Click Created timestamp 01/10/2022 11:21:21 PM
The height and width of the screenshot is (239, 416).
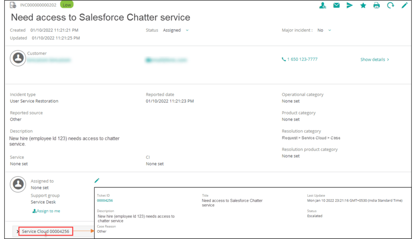tap(54, 30)
